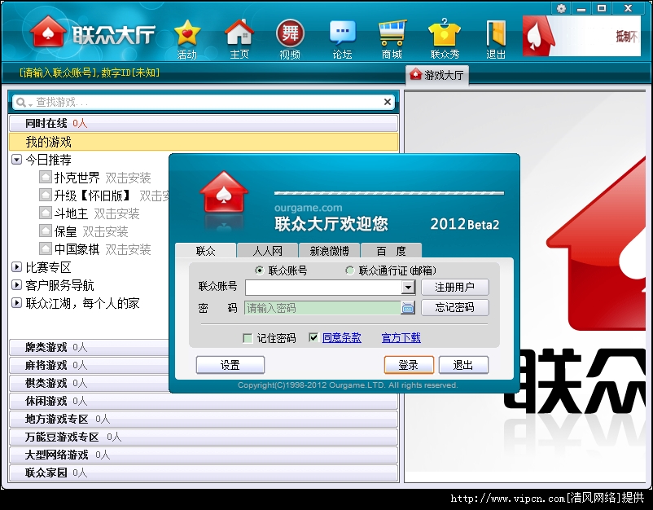Click the icon beside 升级【怀旧版】
The height and width of the screenshot is (510, 653).
coord(46,195)
